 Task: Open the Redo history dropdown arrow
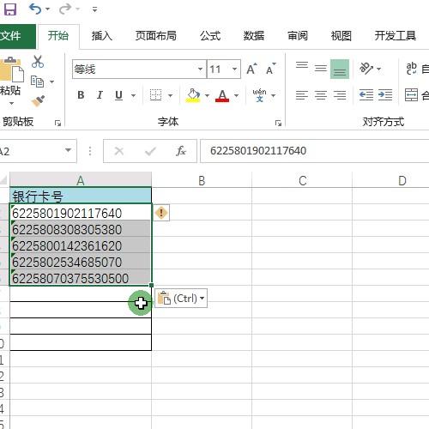tap(77, 9)
